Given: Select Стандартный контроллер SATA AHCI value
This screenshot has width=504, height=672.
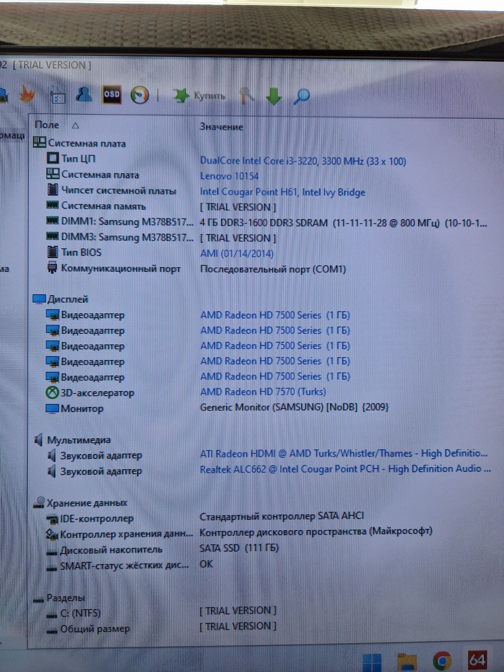Looking at the screenshot, I should point(282,516).
